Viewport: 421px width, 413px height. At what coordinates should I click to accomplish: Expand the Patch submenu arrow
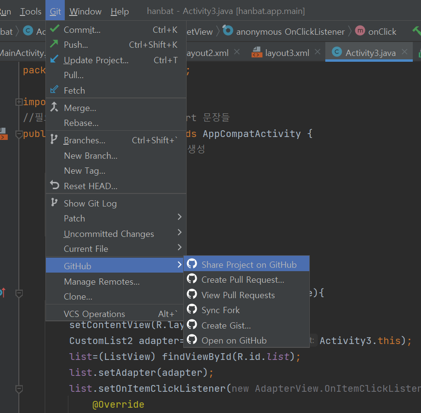pos(180,217)
